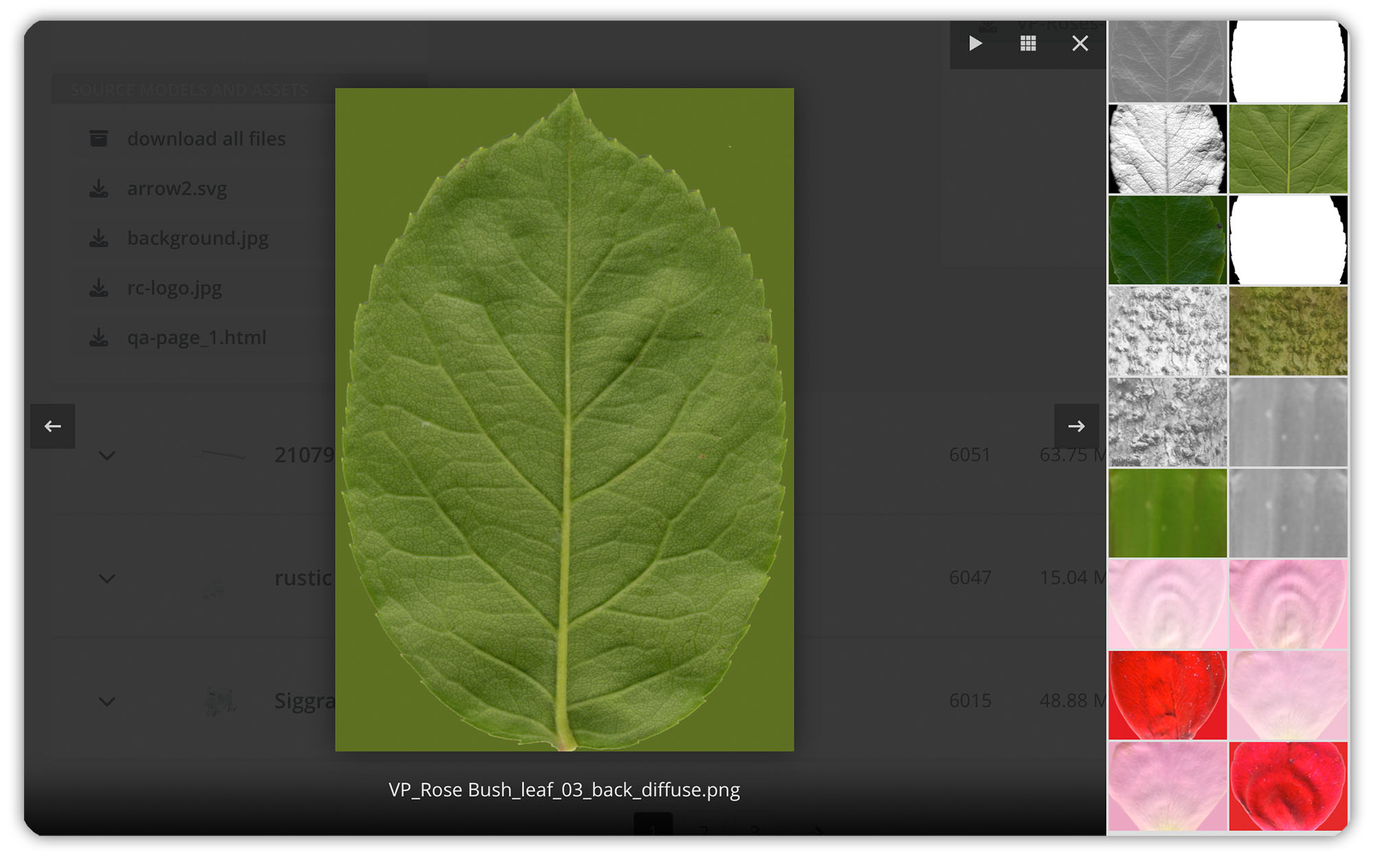The width and height of the screenshot is (1373, 862).
Task: Close the image lightbox viewer
Action: (1080, 44)
